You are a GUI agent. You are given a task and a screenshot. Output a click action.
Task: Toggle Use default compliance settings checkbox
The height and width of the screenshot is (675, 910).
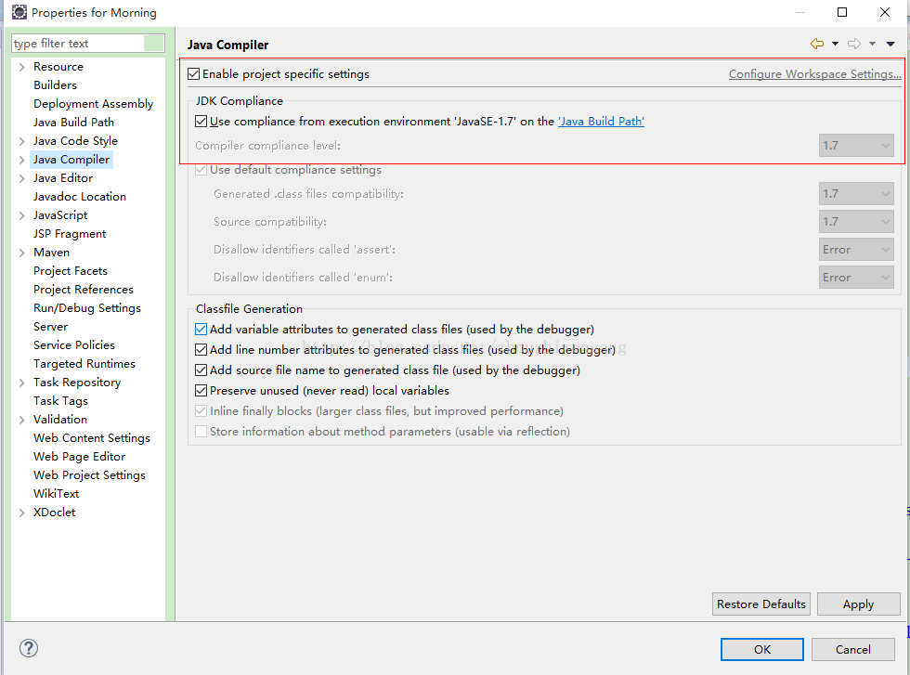click(201, 170)
